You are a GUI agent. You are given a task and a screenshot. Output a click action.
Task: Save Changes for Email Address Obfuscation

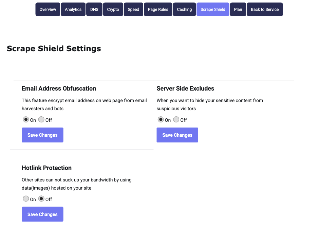pyautogui.click(x=42, y=135)
